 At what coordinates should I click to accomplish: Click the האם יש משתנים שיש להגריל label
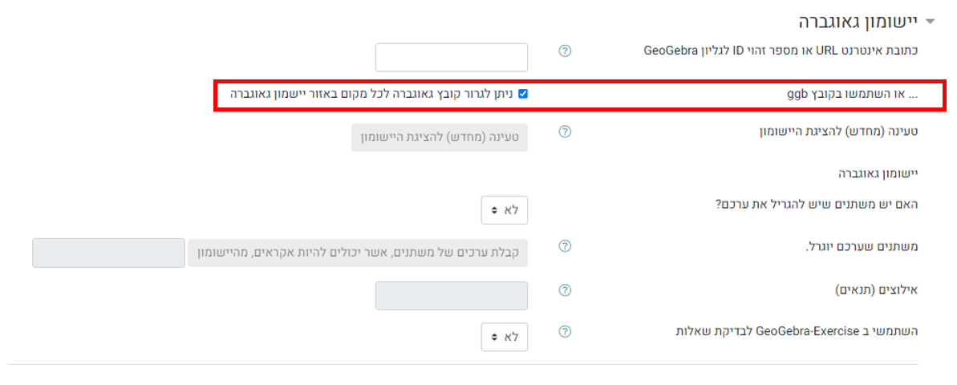tap(816, 203)
